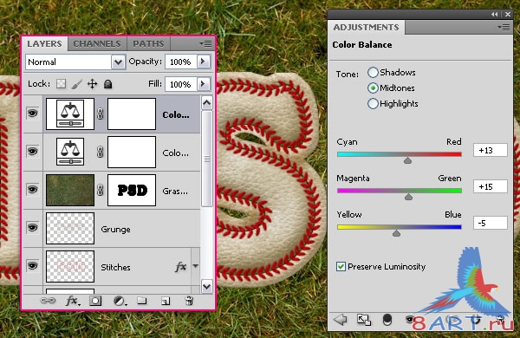Click the link layers icon in Layers panel

point(48,301)
